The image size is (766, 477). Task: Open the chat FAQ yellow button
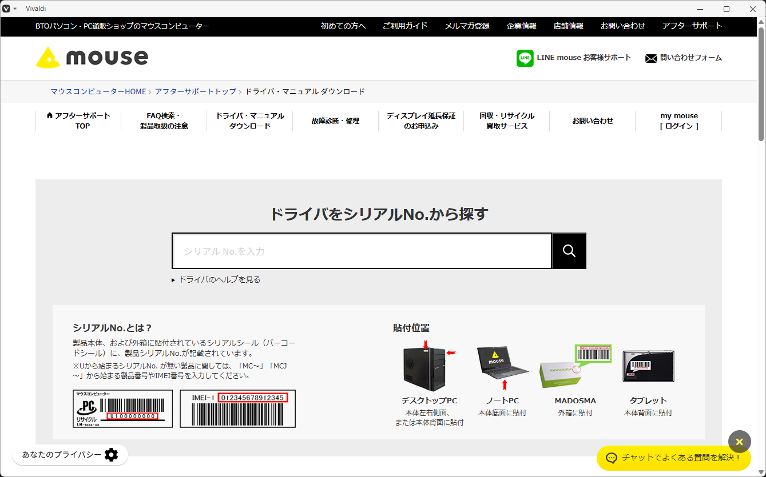[673, 458]
